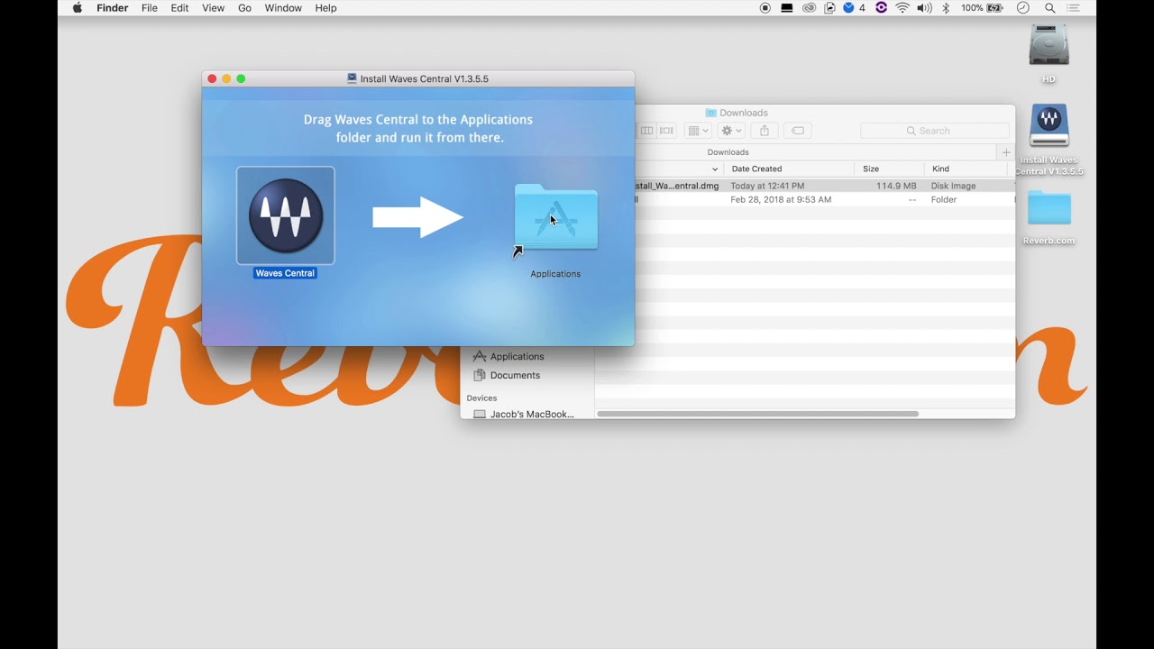Open the Apple menu
Viewport: 1154px width, 649px height.
(78, 8)
